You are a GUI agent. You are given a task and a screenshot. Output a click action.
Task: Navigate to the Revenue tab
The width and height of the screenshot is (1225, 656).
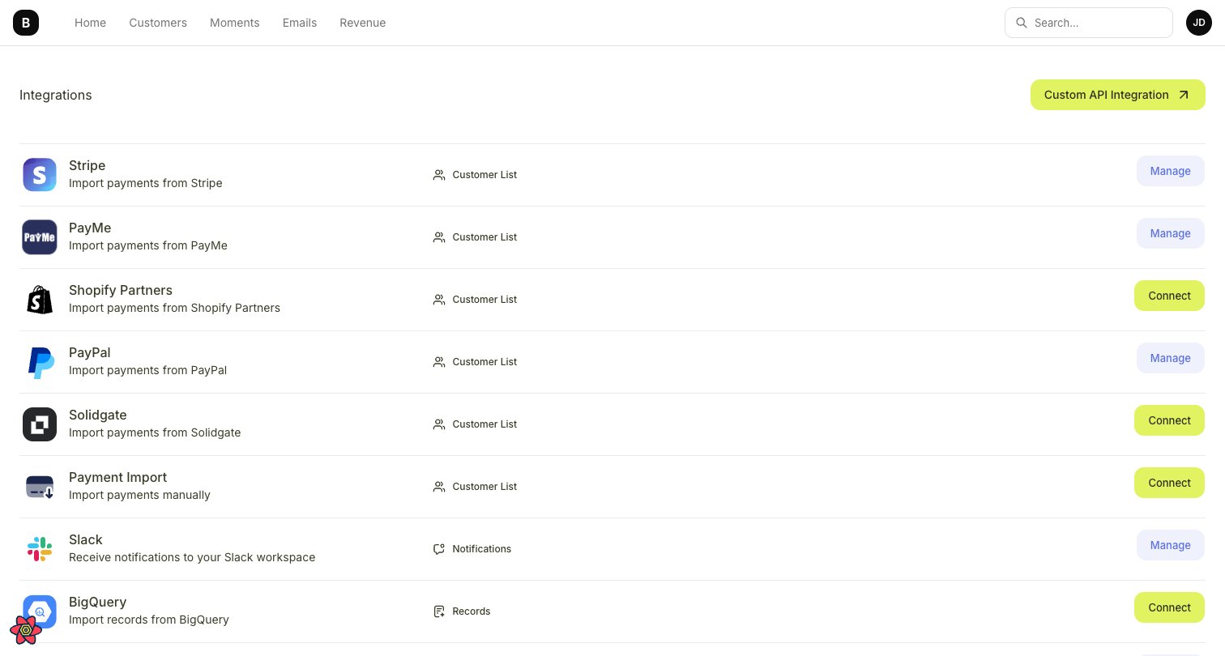pos(363,23)
